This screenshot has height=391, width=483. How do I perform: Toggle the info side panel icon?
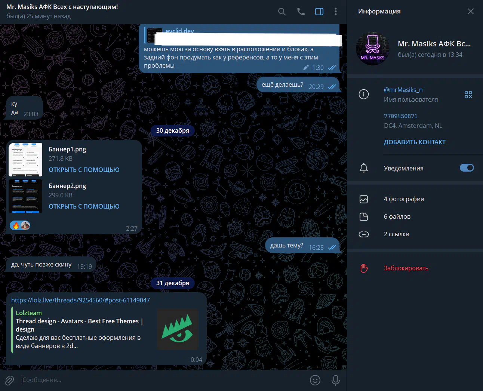pos(319,12)
